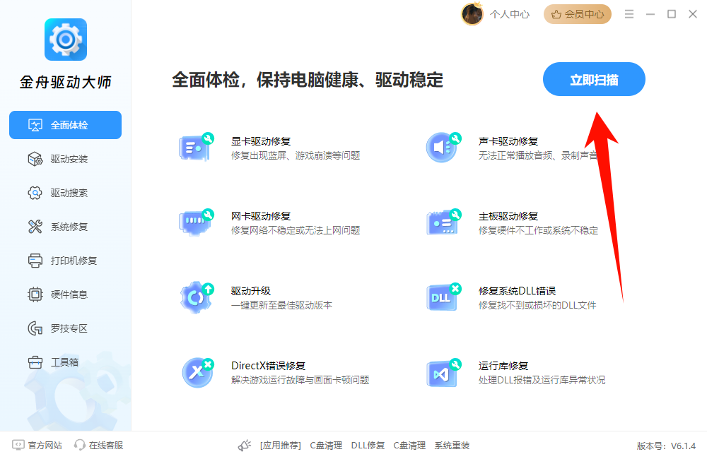Click the 全面体检 monitor icon
The width and height of the screenshot is (707, 459).
click(x=35, y=125)
